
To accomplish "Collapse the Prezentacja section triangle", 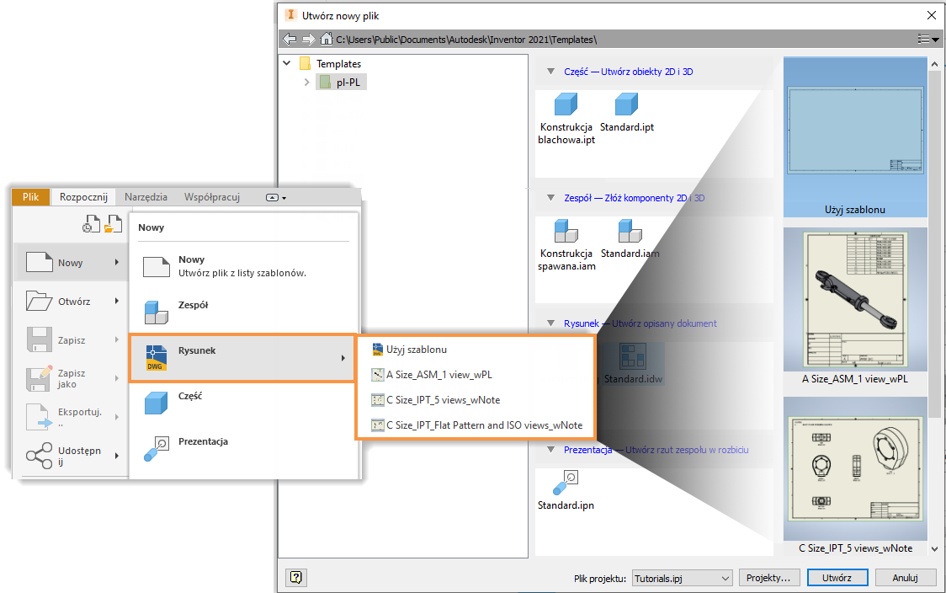I will point(550,449).
